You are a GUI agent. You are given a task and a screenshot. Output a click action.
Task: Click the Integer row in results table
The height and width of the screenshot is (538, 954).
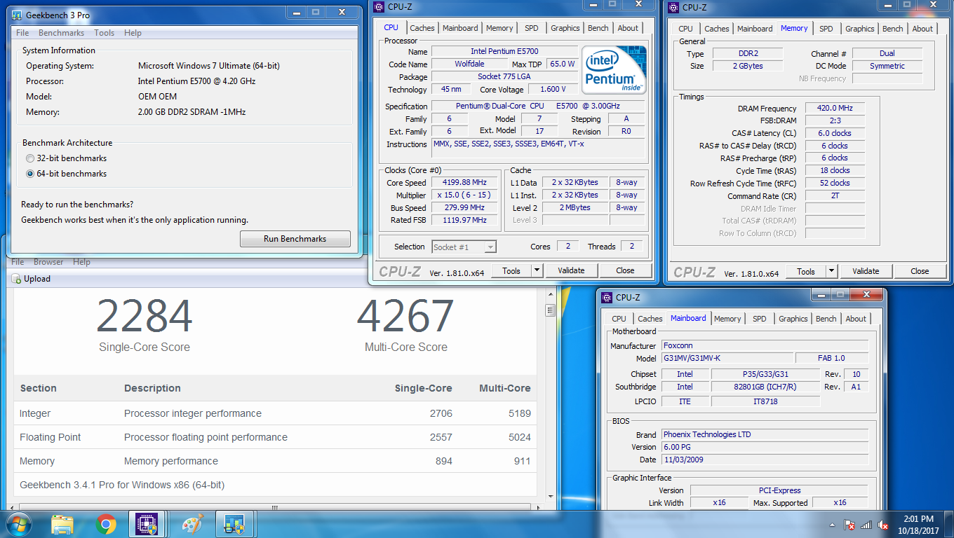pyautogui.click(x=275, y=413)
